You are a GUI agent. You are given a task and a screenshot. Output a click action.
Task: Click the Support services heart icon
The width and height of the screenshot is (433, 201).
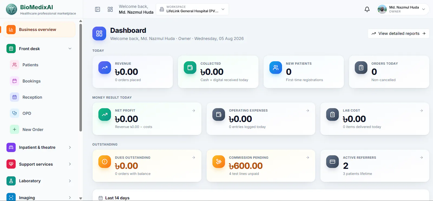[11, 164]
